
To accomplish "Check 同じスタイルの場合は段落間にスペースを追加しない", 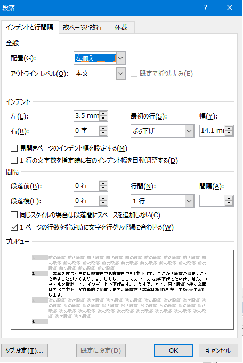I will click(x=14, y=215).
